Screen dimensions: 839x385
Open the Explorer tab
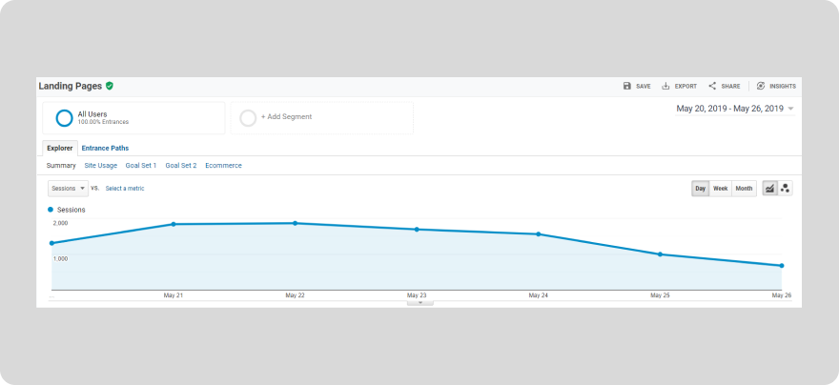point(59,148)
